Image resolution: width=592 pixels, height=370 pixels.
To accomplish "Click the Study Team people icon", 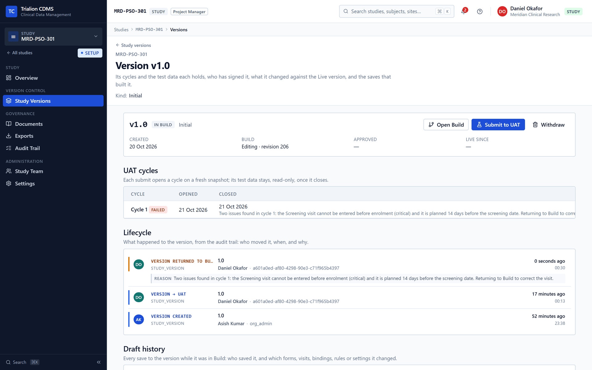I will point(9,171).
